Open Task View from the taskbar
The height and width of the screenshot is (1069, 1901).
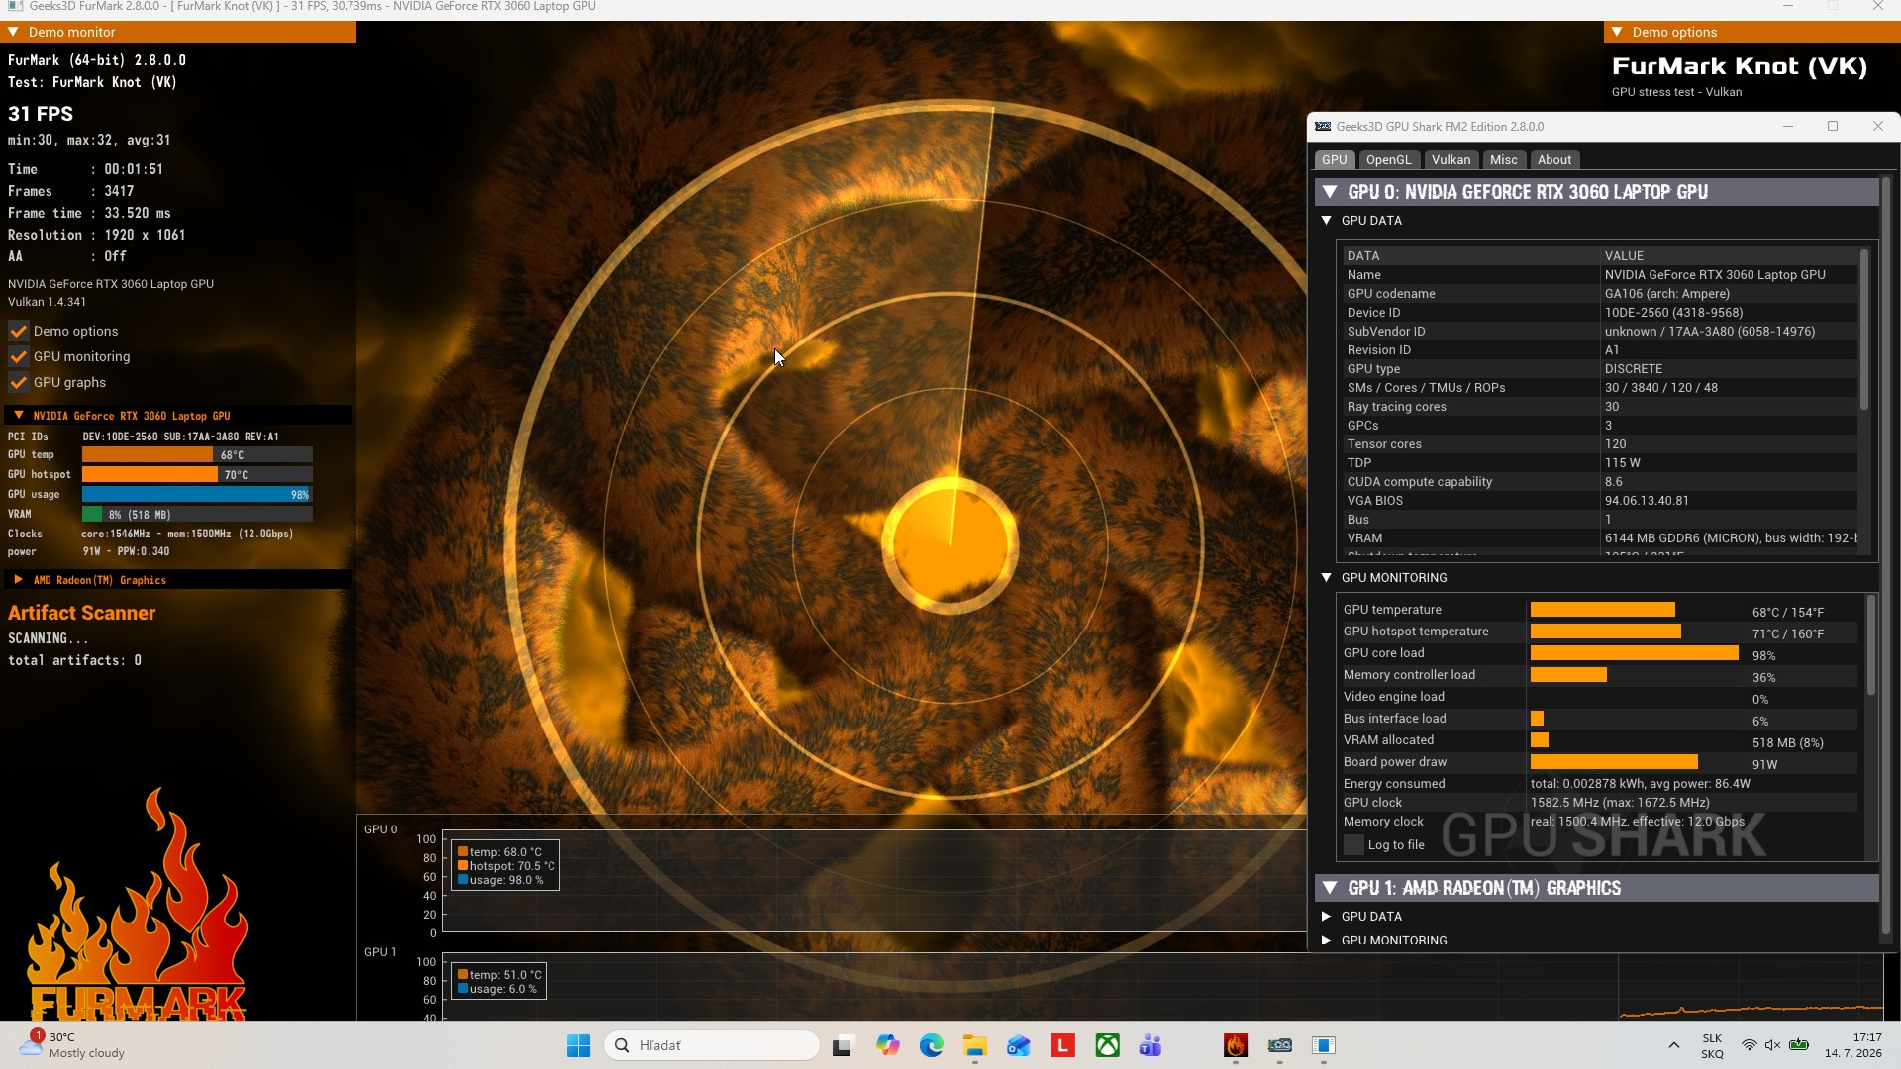click(843, 1045)
